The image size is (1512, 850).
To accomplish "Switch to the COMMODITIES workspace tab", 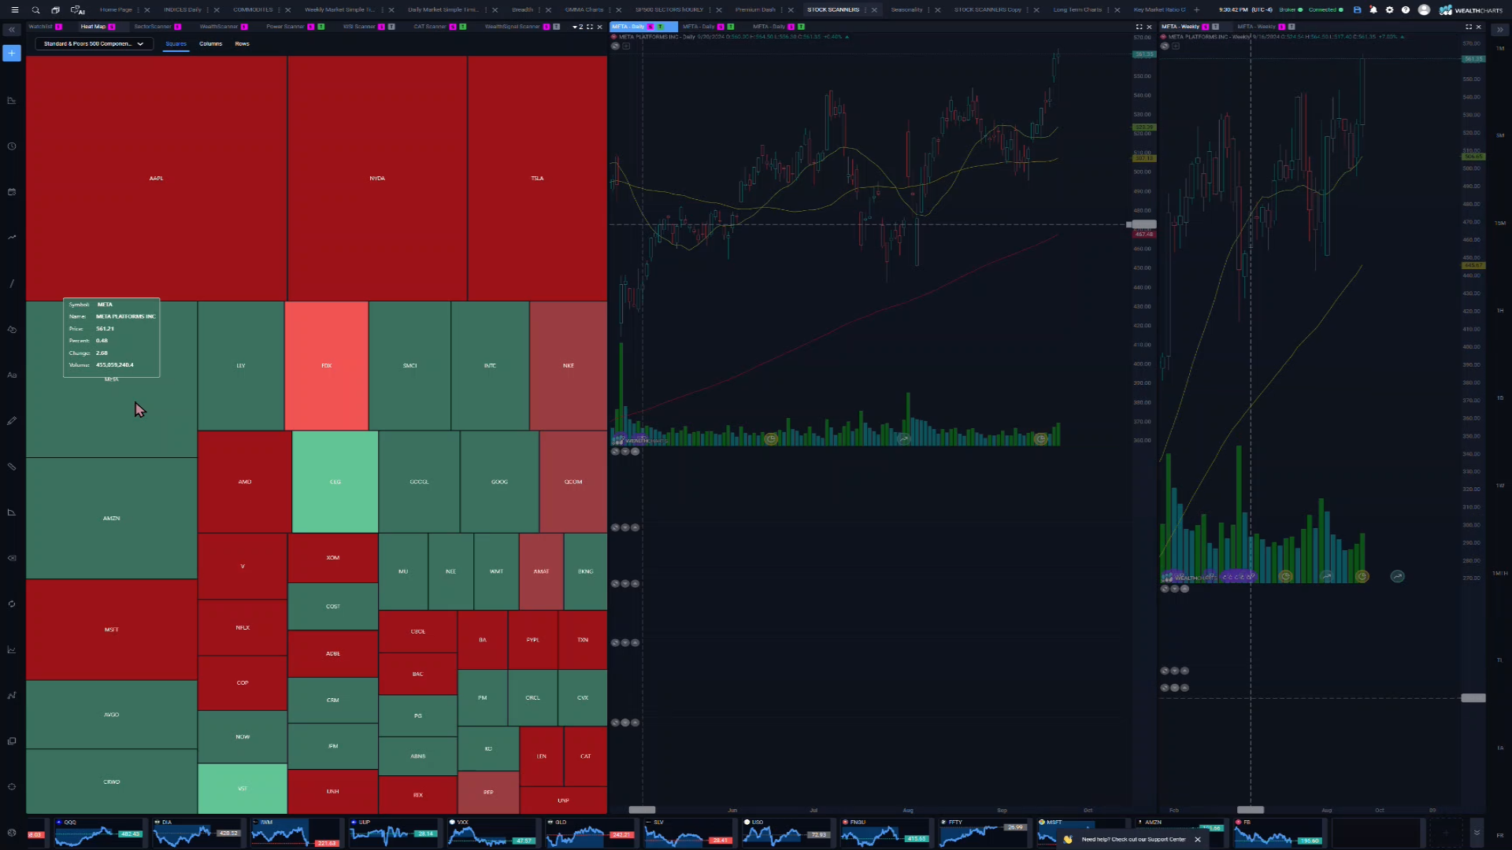I will click(x=253, y=9).
